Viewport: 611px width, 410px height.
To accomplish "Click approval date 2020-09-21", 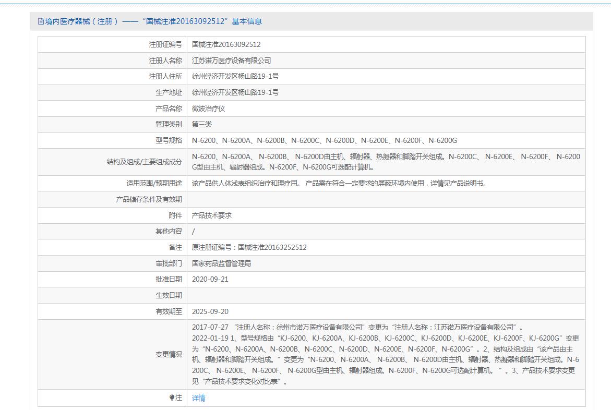I will pos(210,280).
